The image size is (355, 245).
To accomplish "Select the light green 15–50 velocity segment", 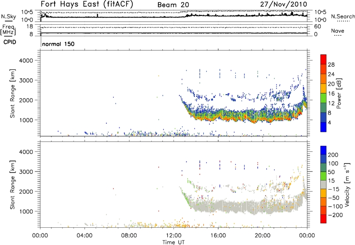I will [x=323, y=176].
